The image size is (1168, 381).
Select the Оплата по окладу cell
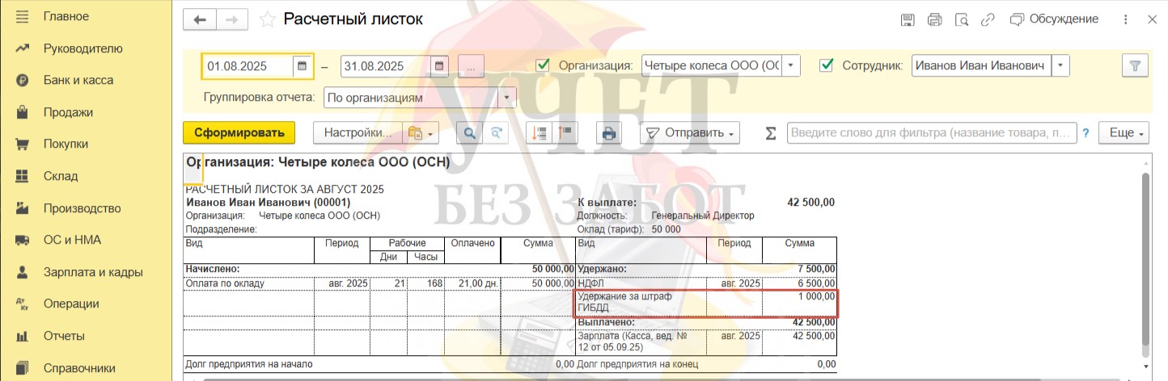coord(248,283)
